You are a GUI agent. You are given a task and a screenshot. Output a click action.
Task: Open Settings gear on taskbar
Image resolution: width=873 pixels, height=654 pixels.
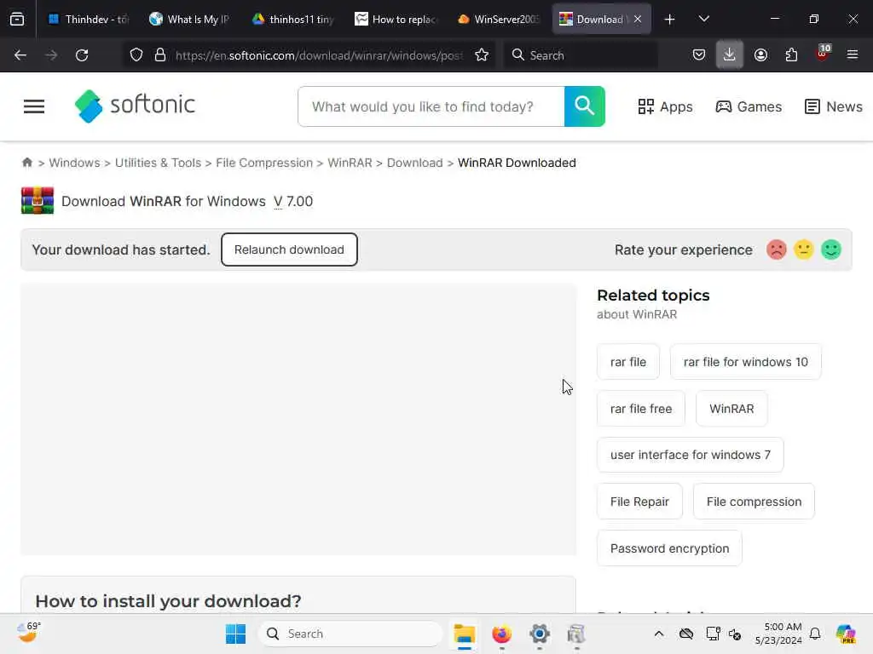540,634
